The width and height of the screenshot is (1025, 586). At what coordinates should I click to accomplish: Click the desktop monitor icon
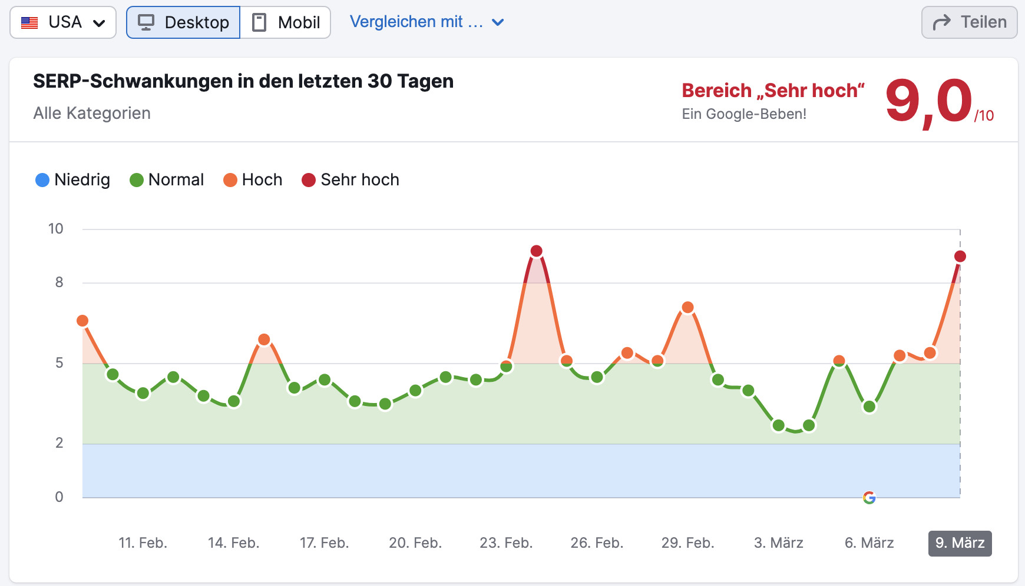146,22
